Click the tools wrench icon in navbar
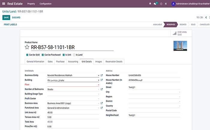The image size is (210, 130). coord(166,4)
